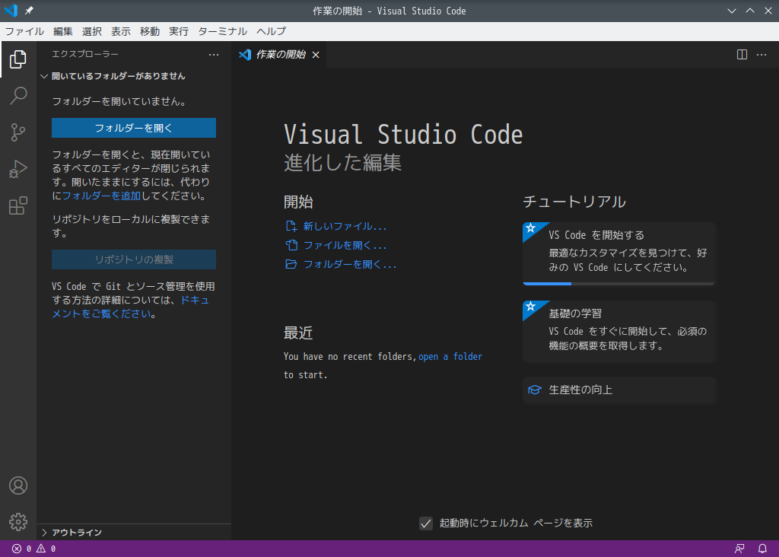Open editor more actions ellipsis
Viewport: 779px width, 557px height.
[x=762, y=55]
